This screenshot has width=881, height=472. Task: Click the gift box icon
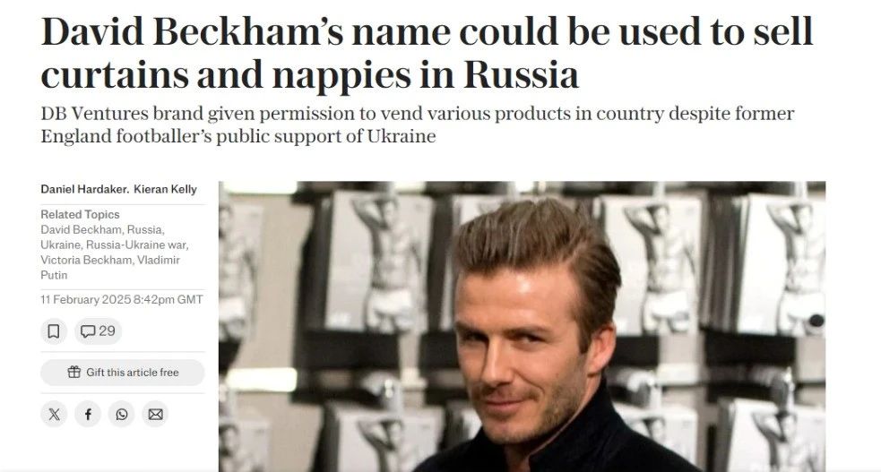coord(74,372)
